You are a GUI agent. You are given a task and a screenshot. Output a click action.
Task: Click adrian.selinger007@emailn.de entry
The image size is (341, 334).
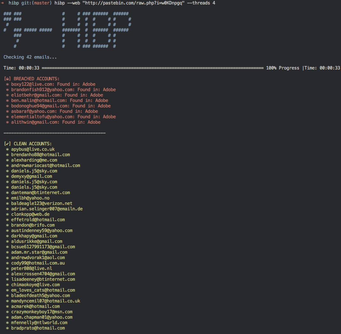coord(47,209)
